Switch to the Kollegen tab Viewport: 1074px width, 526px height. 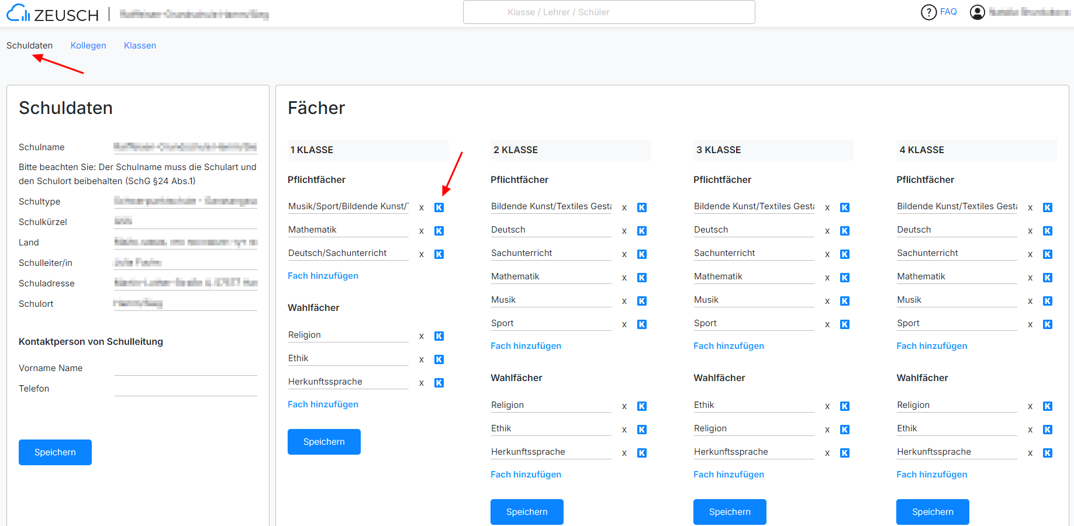point(88,46)
